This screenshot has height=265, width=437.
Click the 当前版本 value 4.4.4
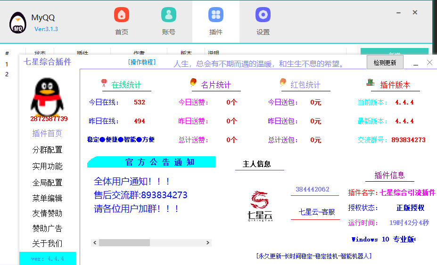coord(404,102)
